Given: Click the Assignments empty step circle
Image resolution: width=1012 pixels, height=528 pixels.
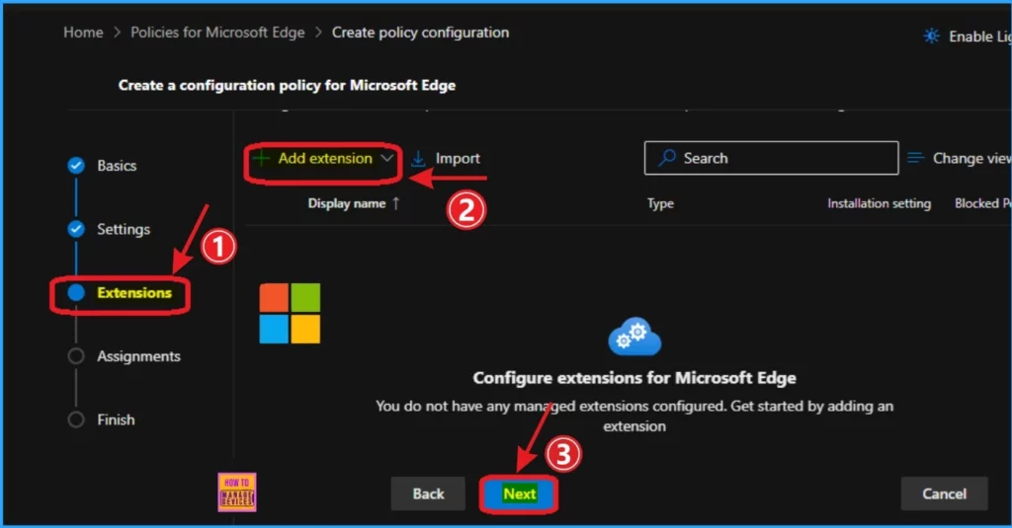Looking at the screenshot, I should (x=76, y=356).
